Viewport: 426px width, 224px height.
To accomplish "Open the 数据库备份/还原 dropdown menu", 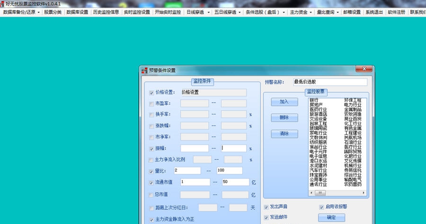I will [21, 12].
